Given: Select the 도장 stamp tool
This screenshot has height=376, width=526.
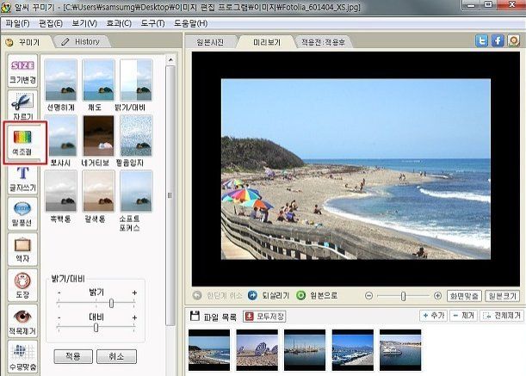Looking at the screenshot, I should [22, 286].
